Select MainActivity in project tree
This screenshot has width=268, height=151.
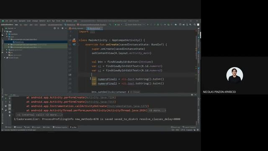[19, 42]
